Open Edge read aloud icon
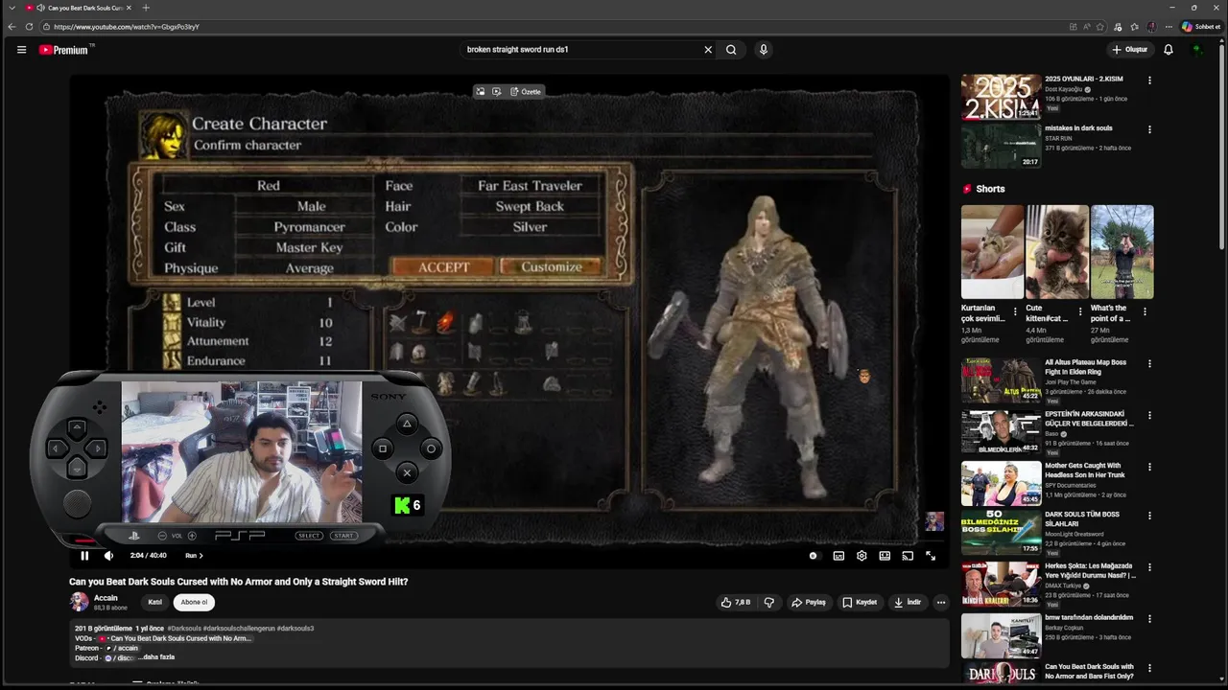The image size is (1228, 690). (x=1086, y=27)
